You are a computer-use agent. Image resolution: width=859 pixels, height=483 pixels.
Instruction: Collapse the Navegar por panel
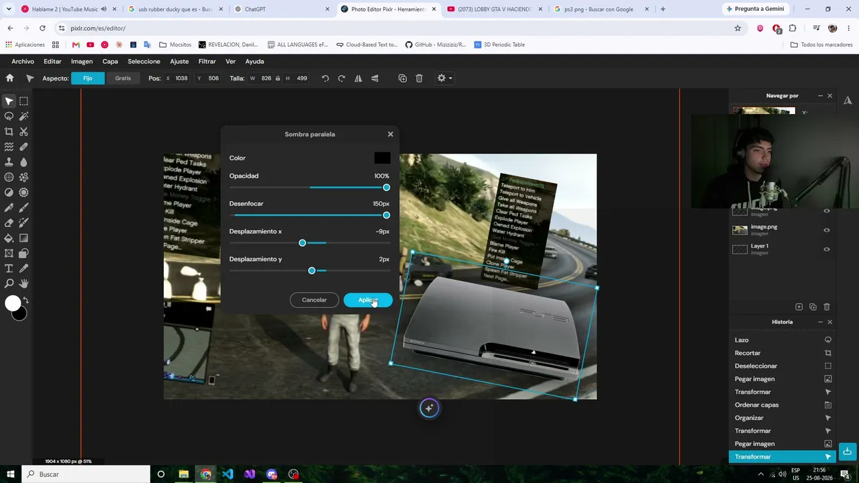click(x=820, y=96)
